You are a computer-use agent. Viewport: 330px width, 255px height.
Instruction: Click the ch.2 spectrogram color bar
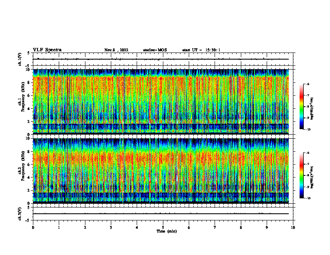(301, 175)
